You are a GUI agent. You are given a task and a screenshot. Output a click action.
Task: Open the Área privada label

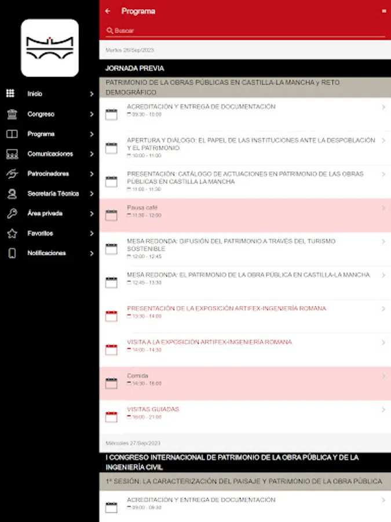45,213
